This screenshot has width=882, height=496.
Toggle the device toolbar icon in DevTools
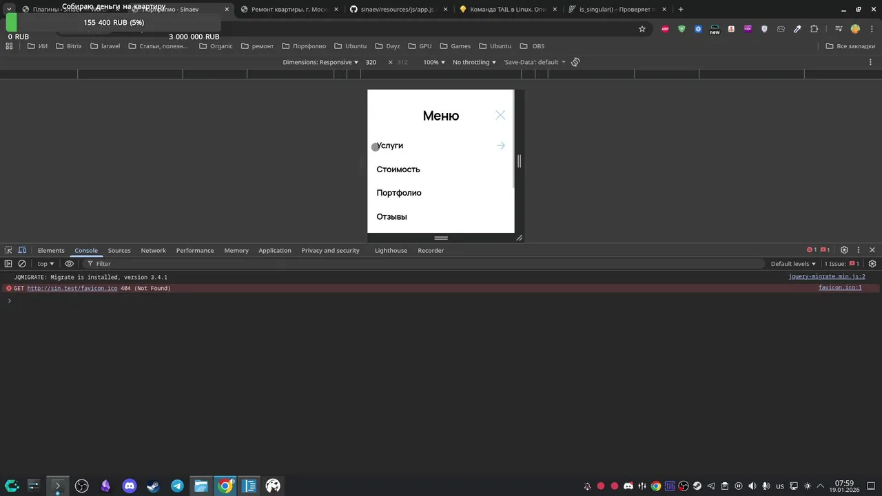[x=22, y=250]
